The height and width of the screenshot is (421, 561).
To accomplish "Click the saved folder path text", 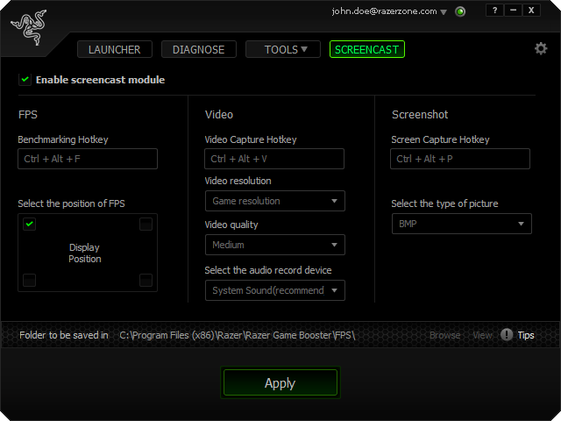I will click(x=238, y=335).
